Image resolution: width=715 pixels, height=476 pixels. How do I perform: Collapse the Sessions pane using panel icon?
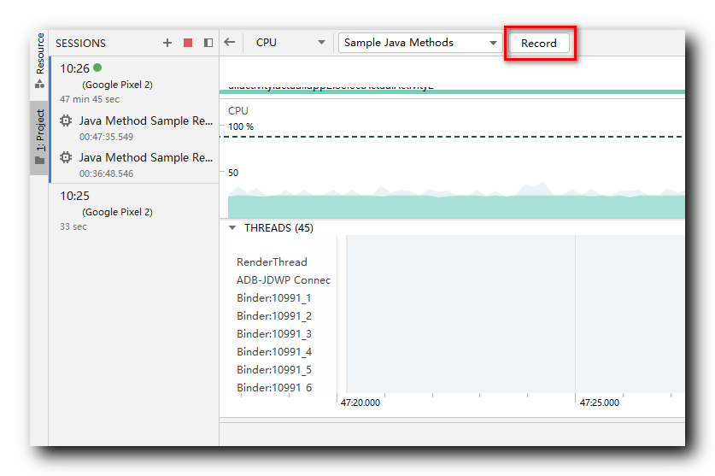(208, 43)
